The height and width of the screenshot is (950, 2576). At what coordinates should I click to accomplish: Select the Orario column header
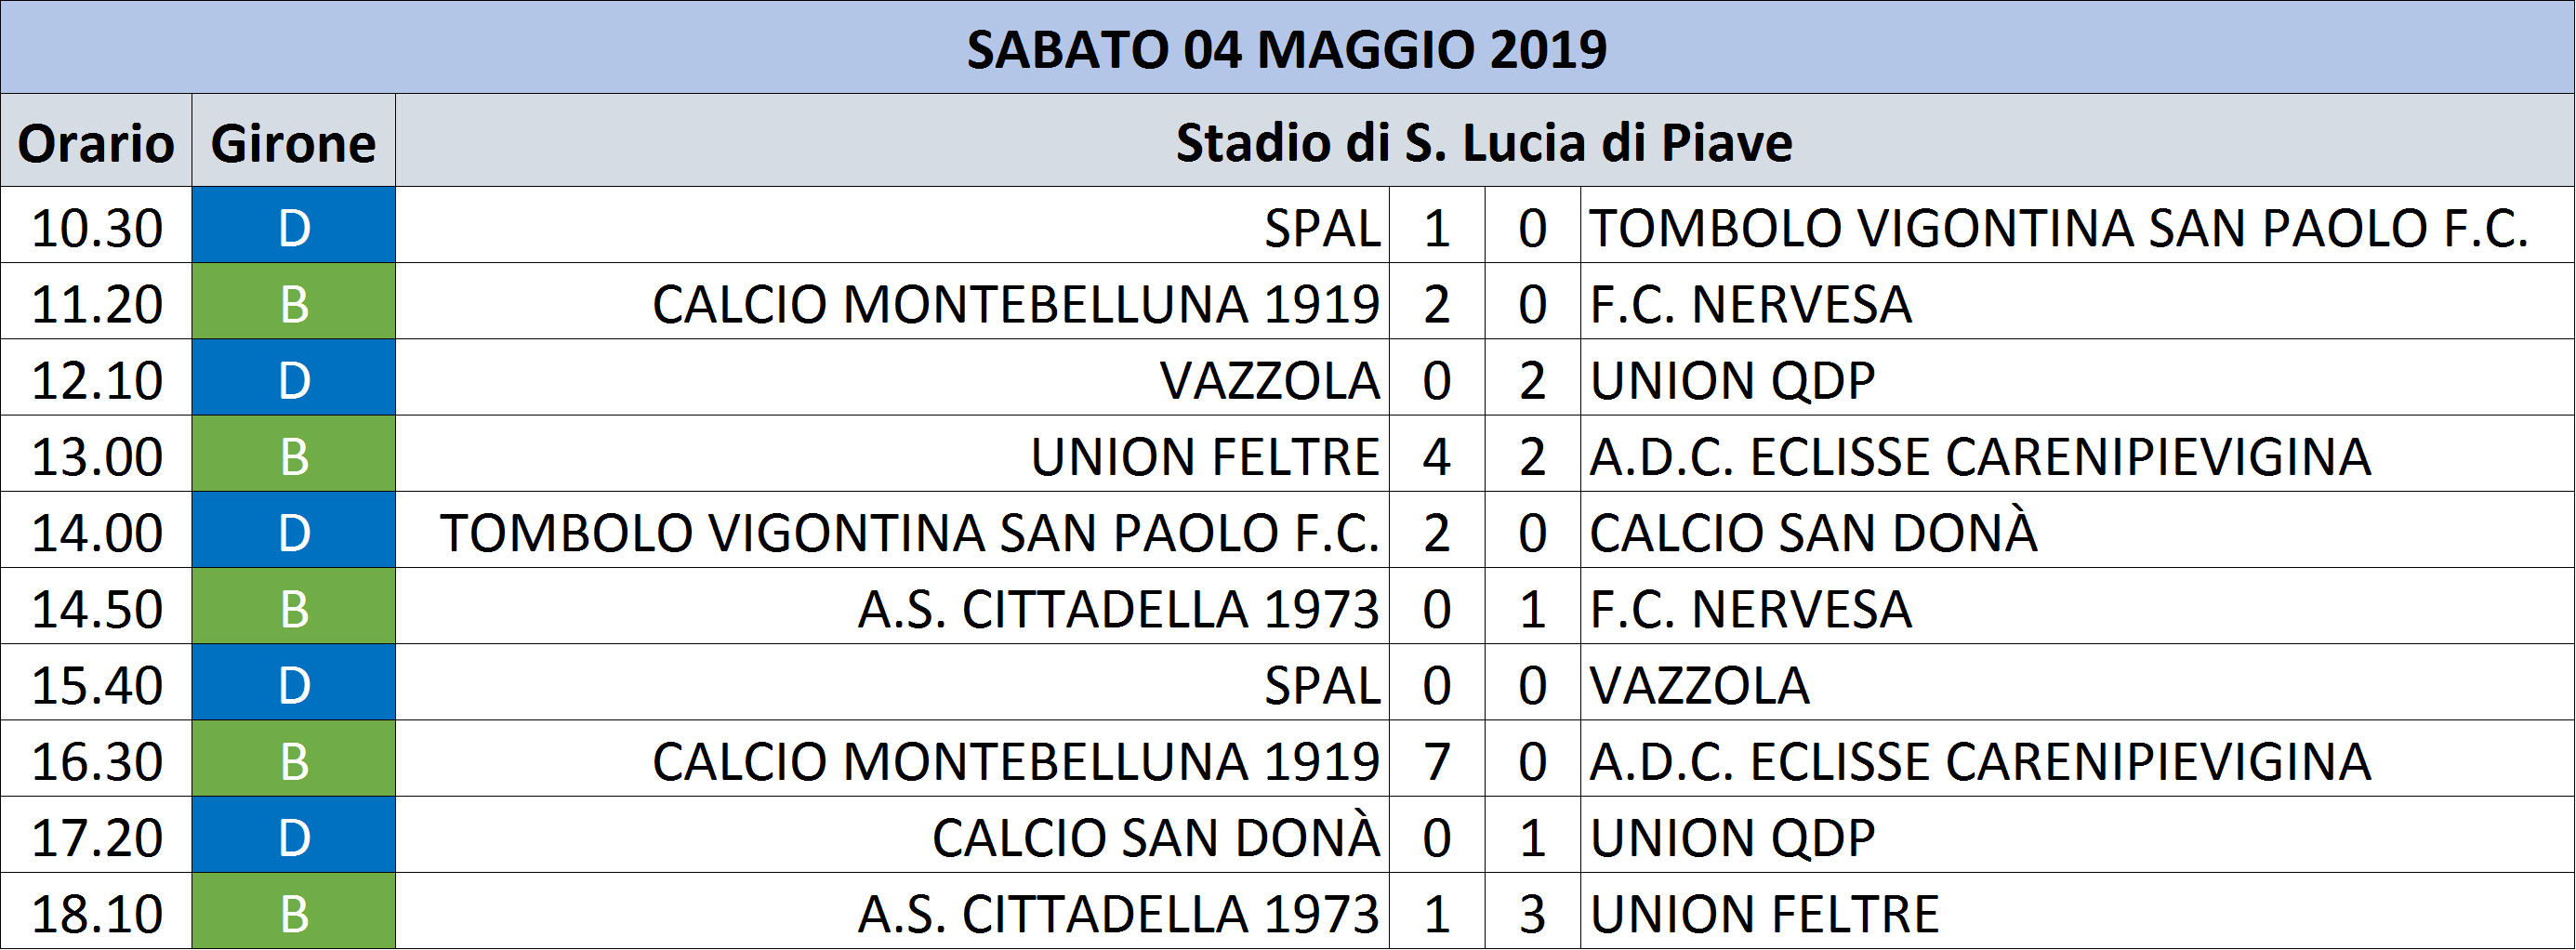[96, 141]
